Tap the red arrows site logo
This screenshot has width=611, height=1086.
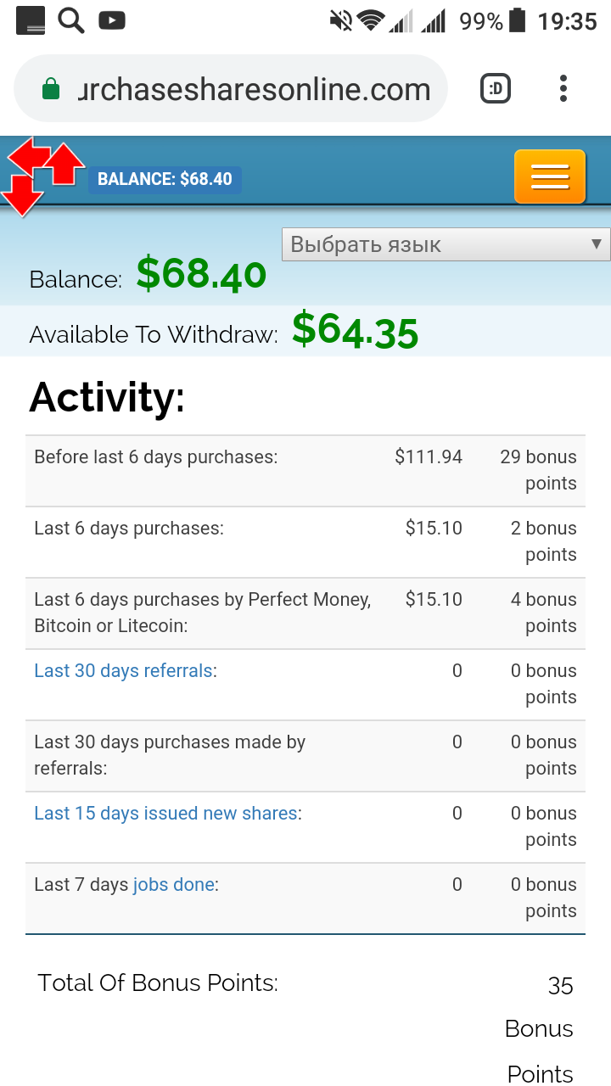point(42,174)
